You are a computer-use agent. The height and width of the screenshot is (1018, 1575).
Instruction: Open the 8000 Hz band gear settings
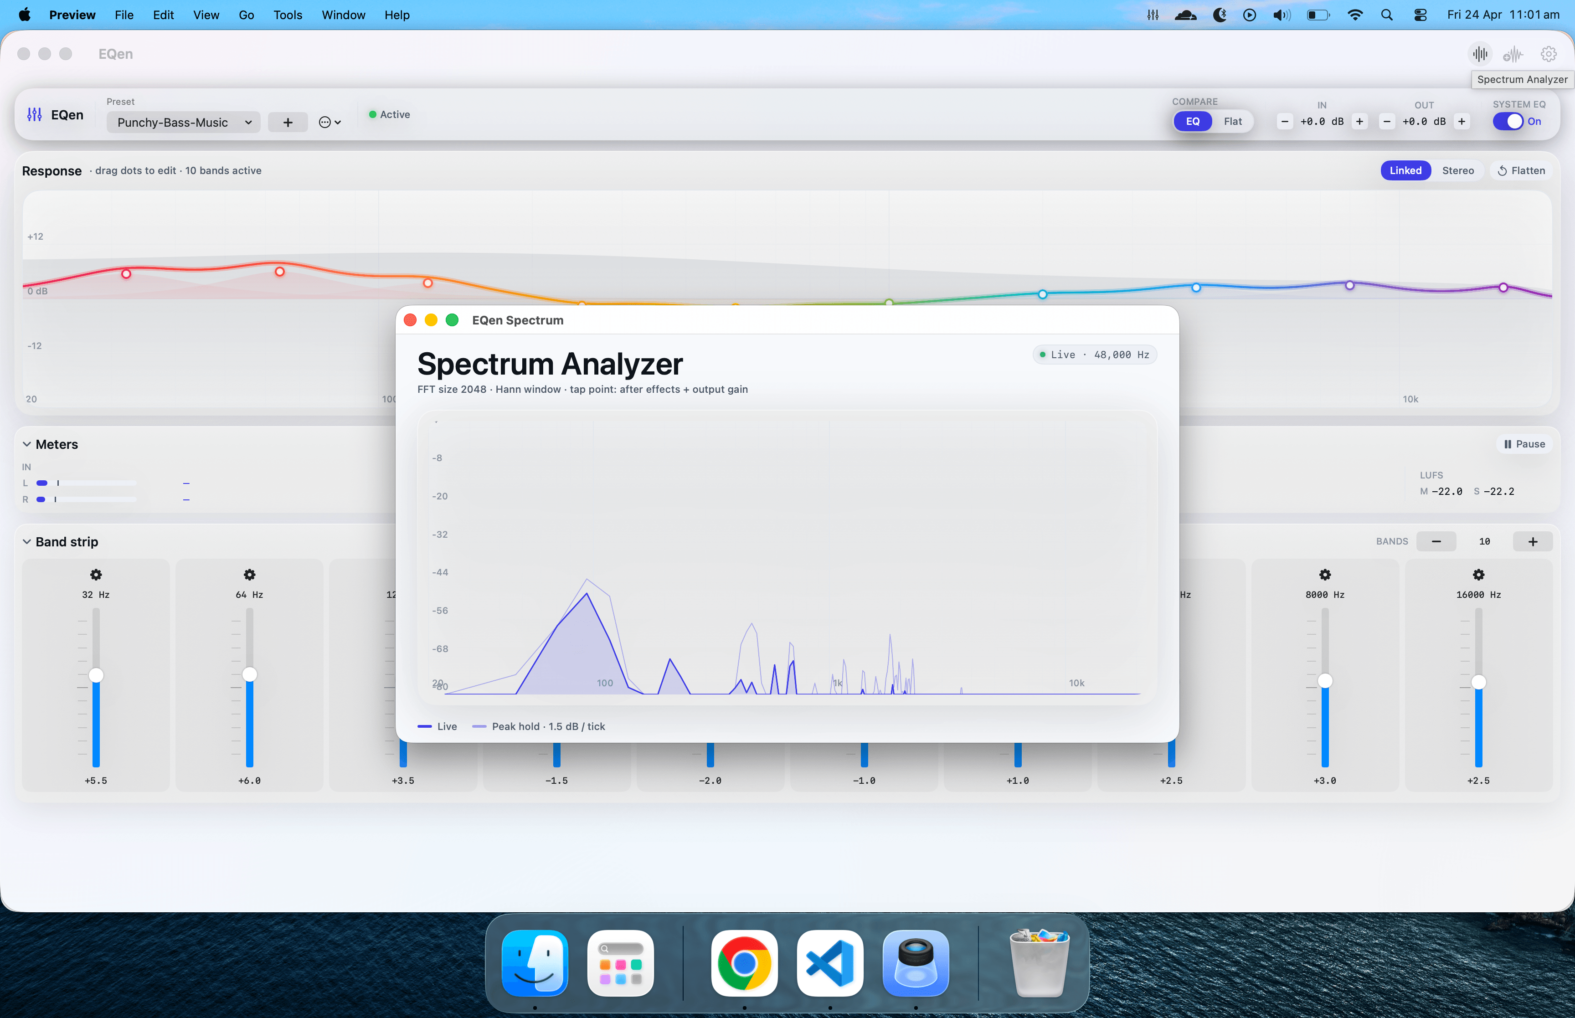(1324, 575)
